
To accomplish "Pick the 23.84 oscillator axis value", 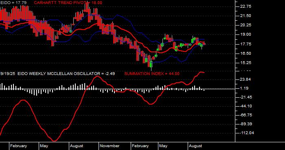I will [x=246, y=79].
